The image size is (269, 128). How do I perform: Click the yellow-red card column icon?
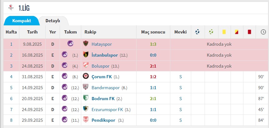tap(237, 32)
